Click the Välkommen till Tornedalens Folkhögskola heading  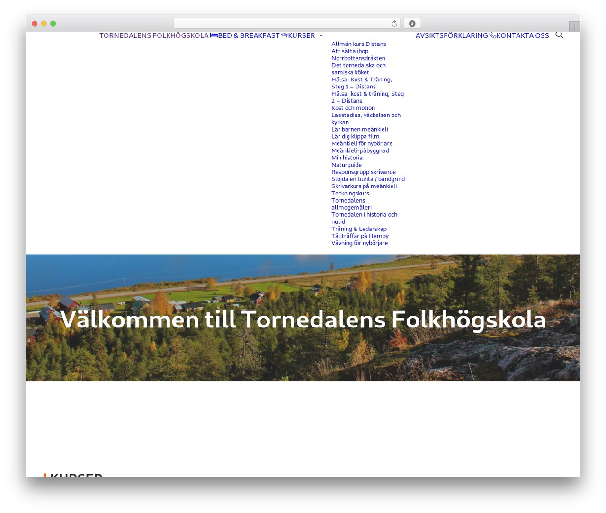coord(303,319)
